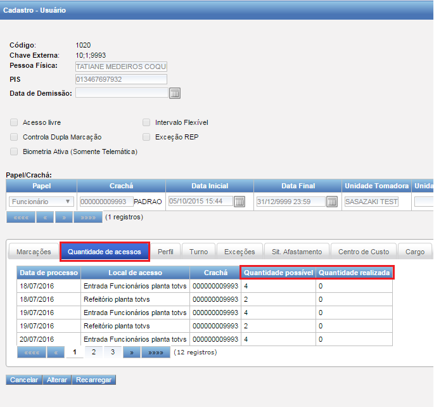The height and width of the screenshot is (407, 434).
Task: Select the Quantidade de acessos tab
Action: point(105,252)
